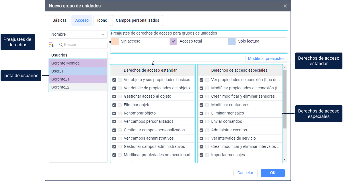Open the Icono tab
The width and height of the screenshot is (343, 181).
(102, 21)
